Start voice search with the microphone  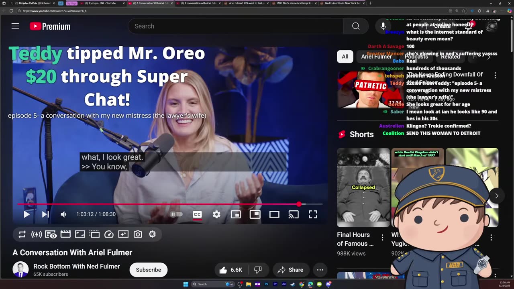click(383, 26)
